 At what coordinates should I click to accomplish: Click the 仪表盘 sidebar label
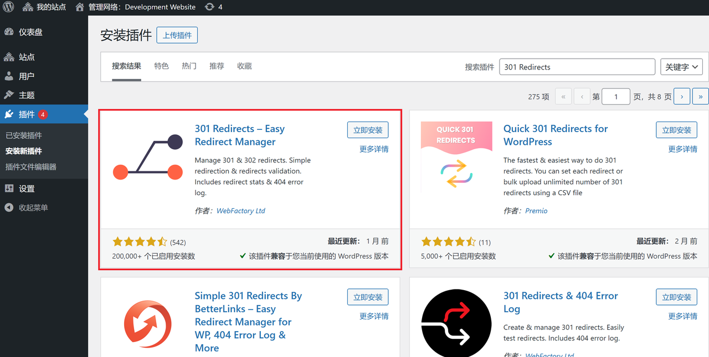tap(30, 32)
